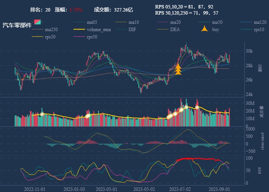Click the 成交额 327.26亿 title text

point(113,10)
